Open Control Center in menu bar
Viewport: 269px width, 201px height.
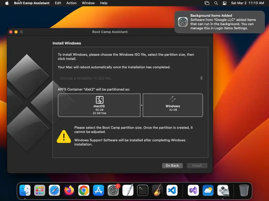(225, 3)
